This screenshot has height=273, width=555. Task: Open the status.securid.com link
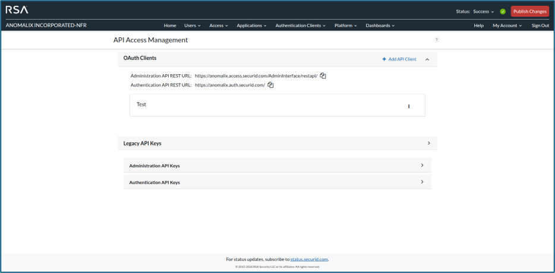point(309,259)
